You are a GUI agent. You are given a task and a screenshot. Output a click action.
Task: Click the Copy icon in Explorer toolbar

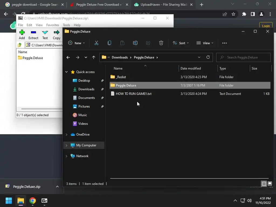pos(109,43)
